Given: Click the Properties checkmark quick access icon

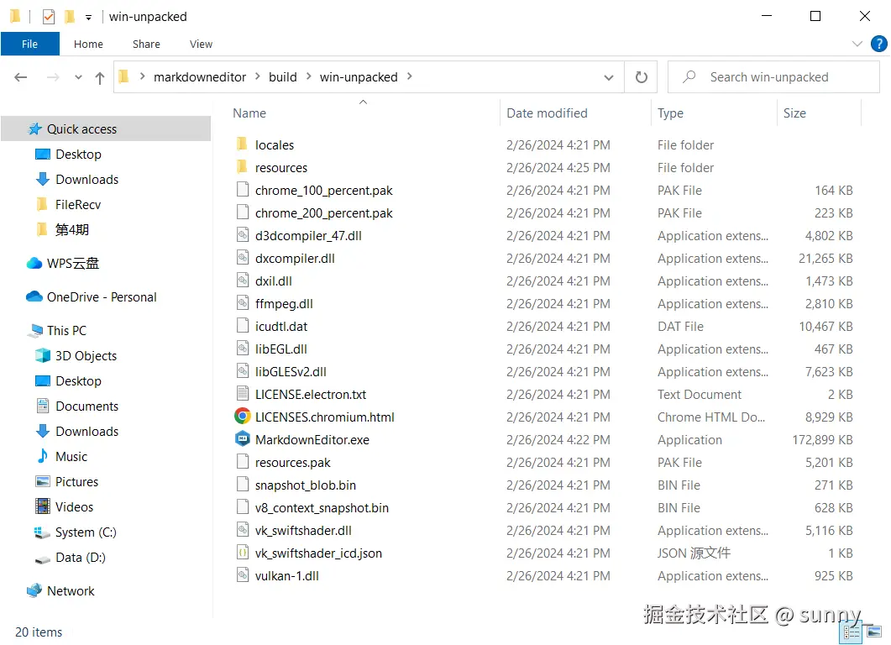Looking at the screenshot, I should [x=49, y=17].
